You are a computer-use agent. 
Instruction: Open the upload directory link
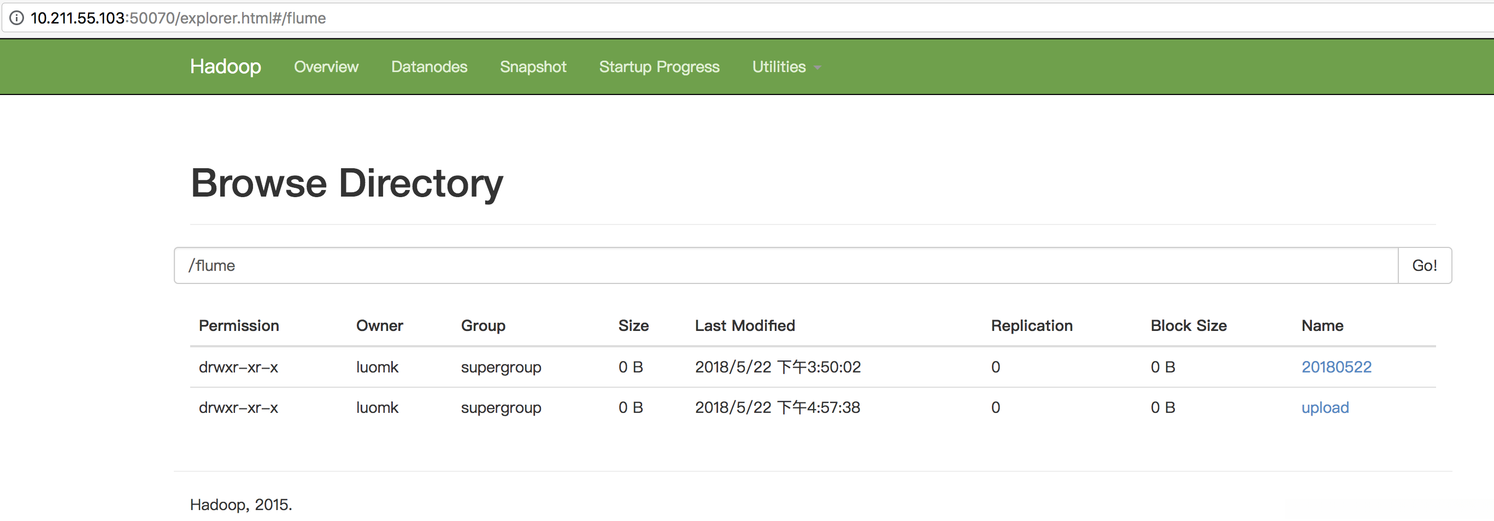click(x=1325, y=407)
